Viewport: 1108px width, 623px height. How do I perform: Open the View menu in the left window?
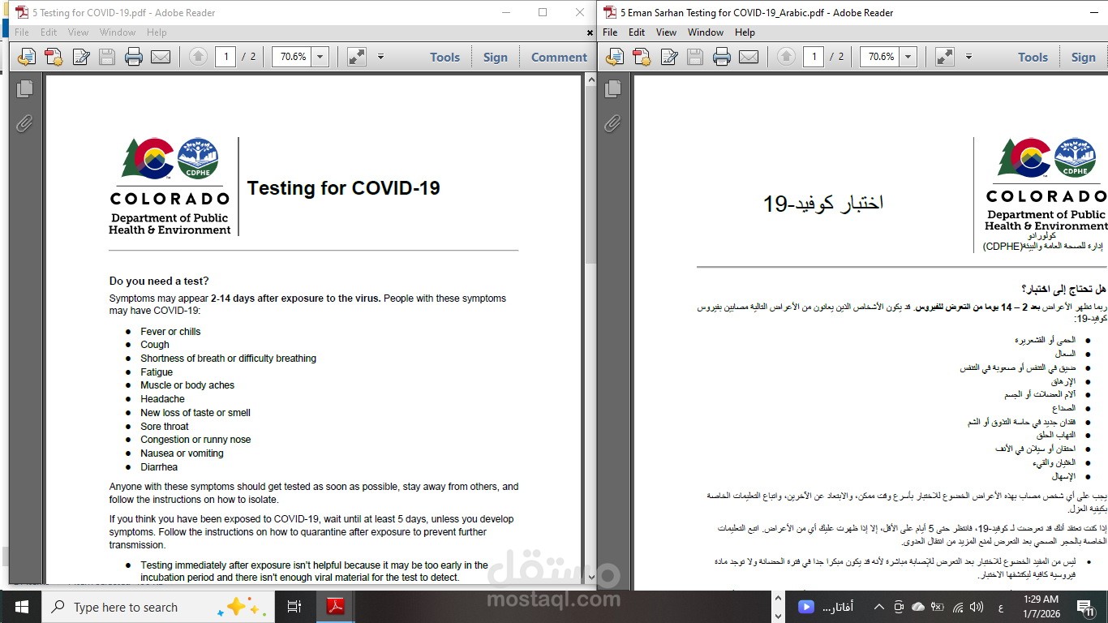pos(78,32)
